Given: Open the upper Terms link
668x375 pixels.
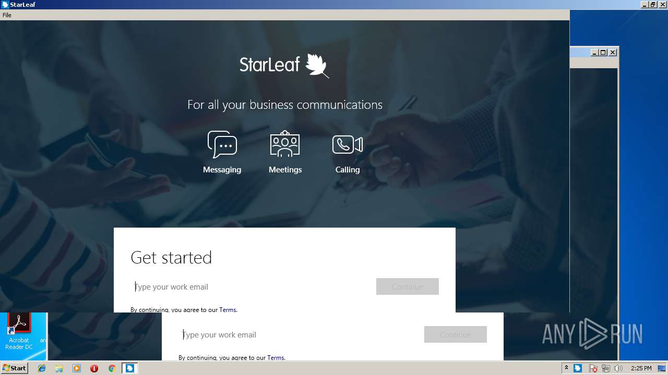Looking at the screenshot, I should point(228,309).
